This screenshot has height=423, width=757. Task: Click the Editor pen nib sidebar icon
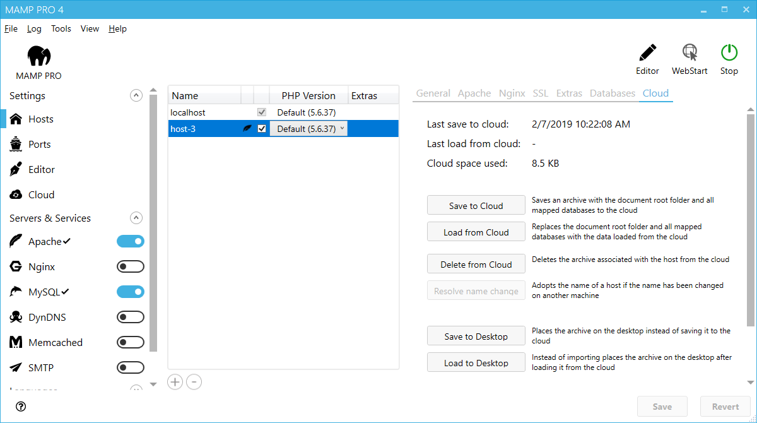16,169
